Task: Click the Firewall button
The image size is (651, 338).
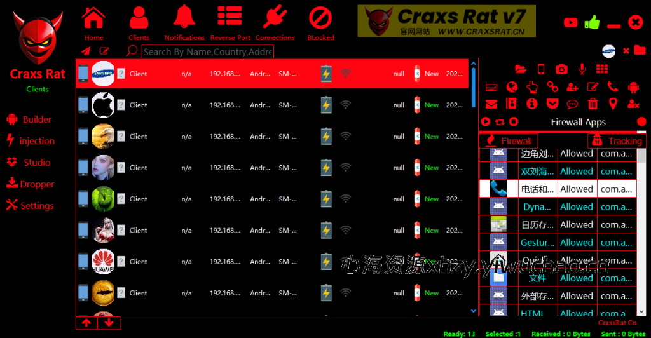Action: [509, 141]
